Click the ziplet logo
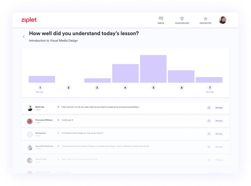251x186 pixels. point(29,20)
